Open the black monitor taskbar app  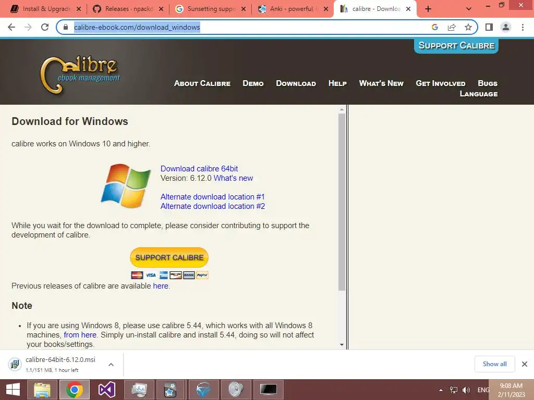coord(269,390)
